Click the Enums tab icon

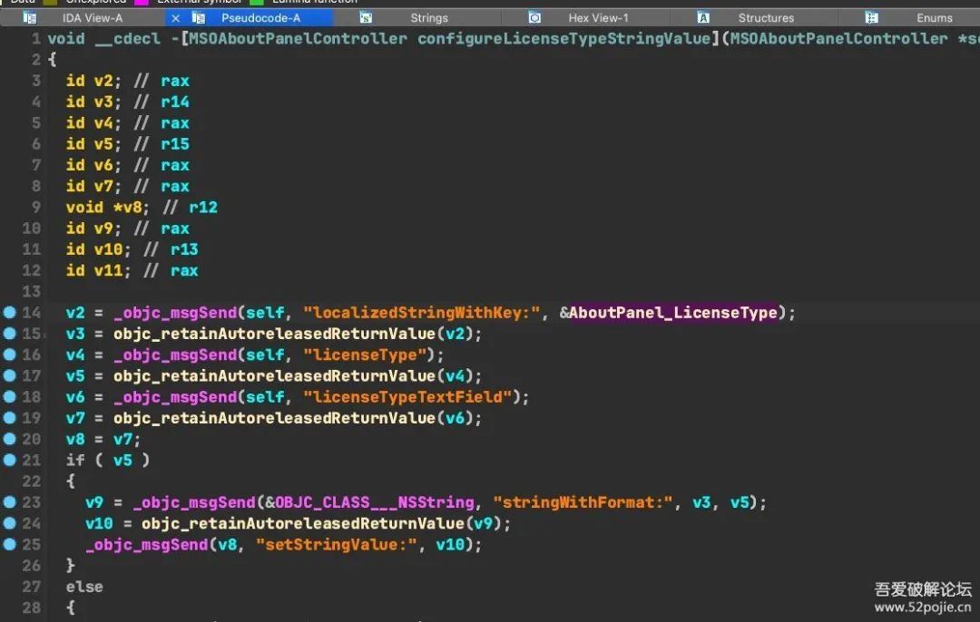[871, 17]
